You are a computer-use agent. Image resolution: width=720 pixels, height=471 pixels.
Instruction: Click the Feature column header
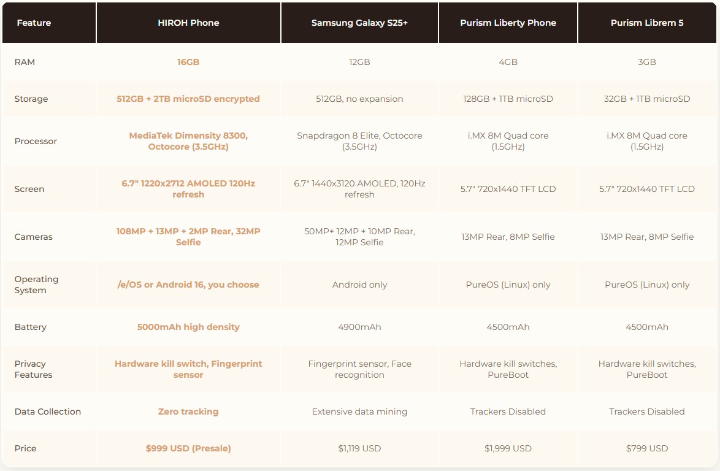click(x=34, y=23)
